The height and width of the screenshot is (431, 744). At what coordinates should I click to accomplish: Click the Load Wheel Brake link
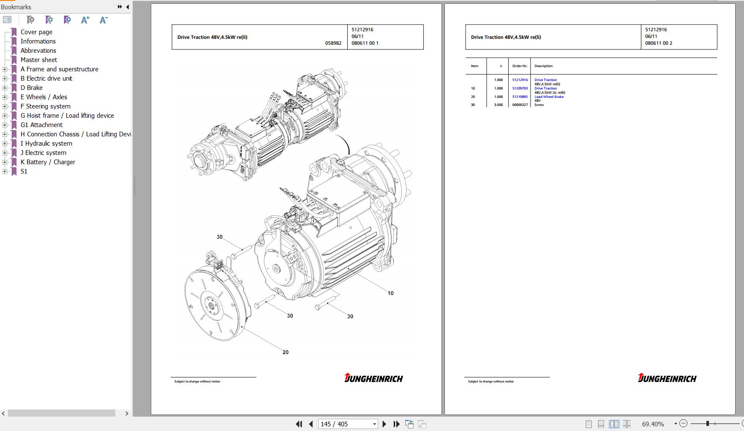click(549, 97)
